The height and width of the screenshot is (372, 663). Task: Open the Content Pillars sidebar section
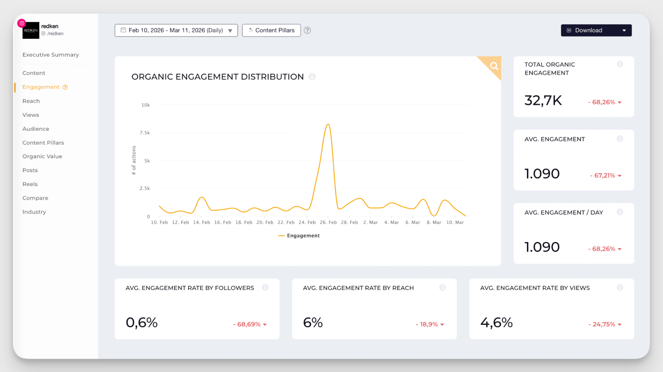[x=43, y=143]
